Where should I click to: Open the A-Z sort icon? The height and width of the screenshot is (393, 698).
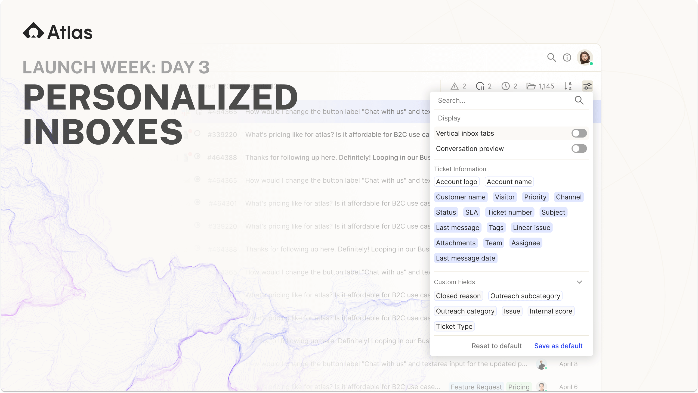[568, 86]
